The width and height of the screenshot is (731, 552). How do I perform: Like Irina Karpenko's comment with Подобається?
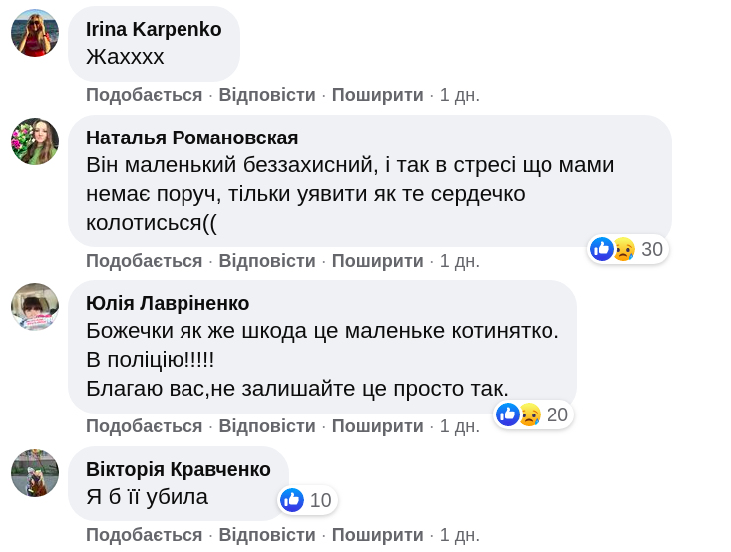144,95
